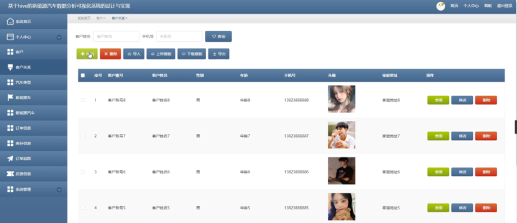Click the card icon beside 个人中心

click(10, 37)
